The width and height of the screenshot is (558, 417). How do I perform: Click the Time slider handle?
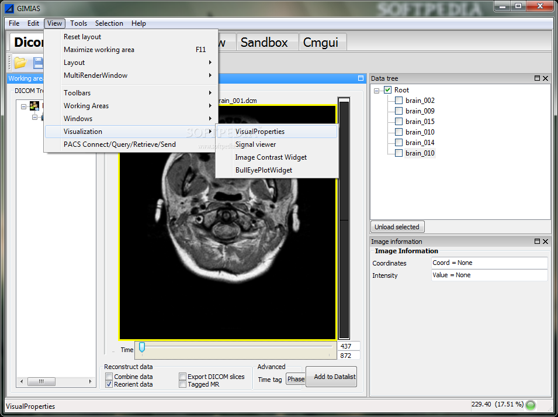pos(142,347)
